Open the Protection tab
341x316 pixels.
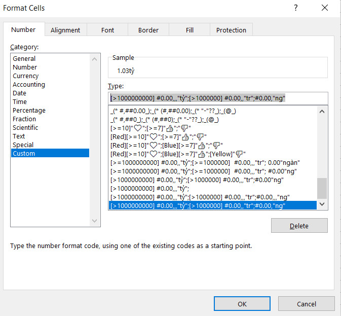(x=231, y=30)
